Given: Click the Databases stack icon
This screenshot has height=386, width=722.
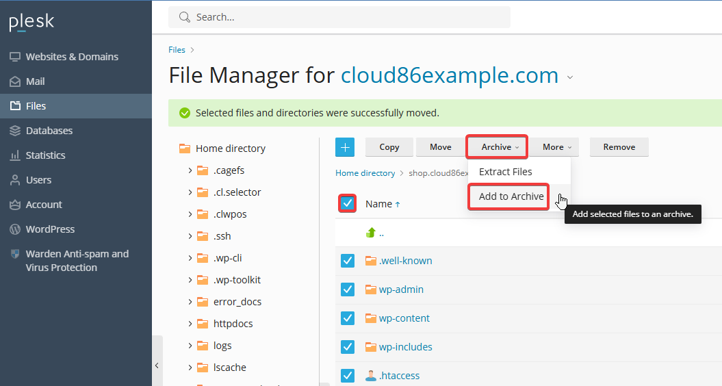Looking at the screenshot, I should 15,131.
